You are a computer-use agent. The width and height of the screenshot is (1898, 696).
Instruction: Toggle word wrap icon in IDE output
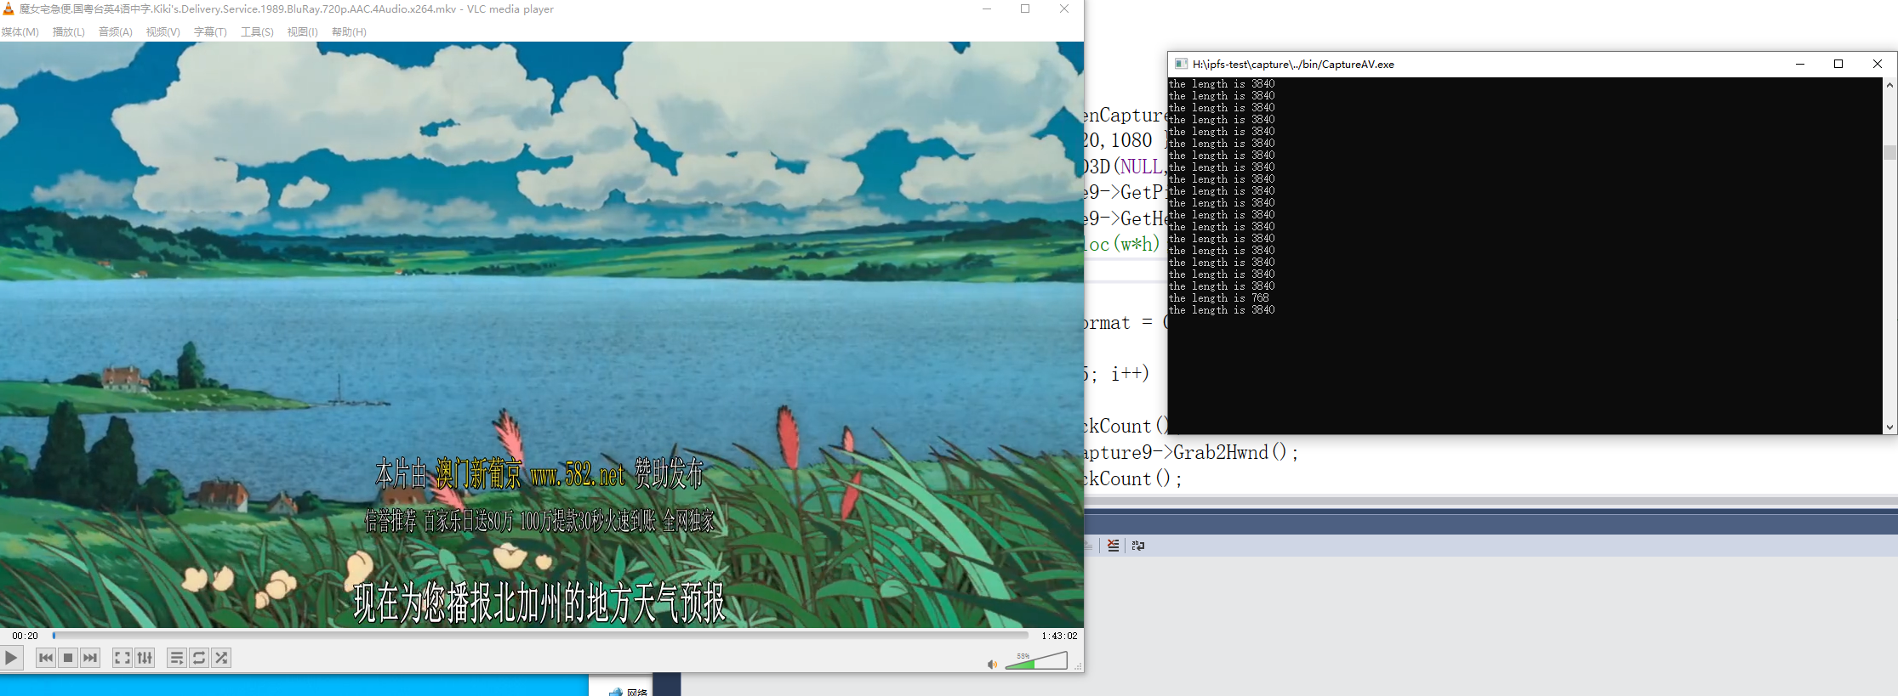coord(1138,546)
